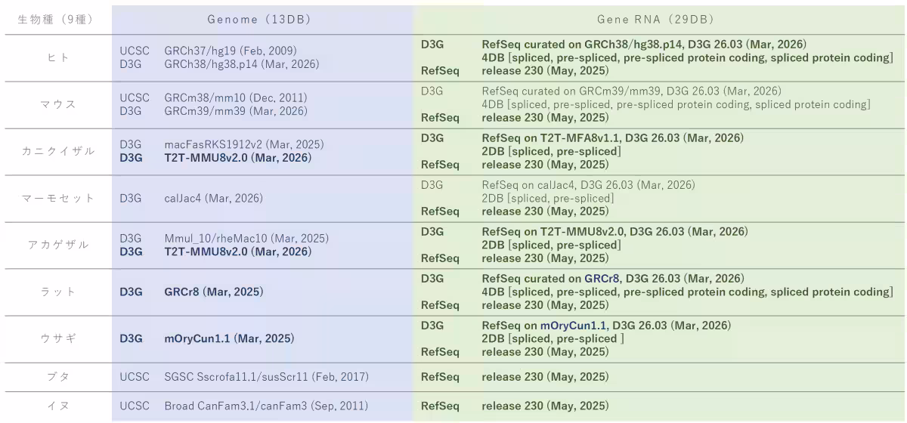Click the '生物種（9種）' column header
Screen dimensions: 907x423
coord(55,19)
